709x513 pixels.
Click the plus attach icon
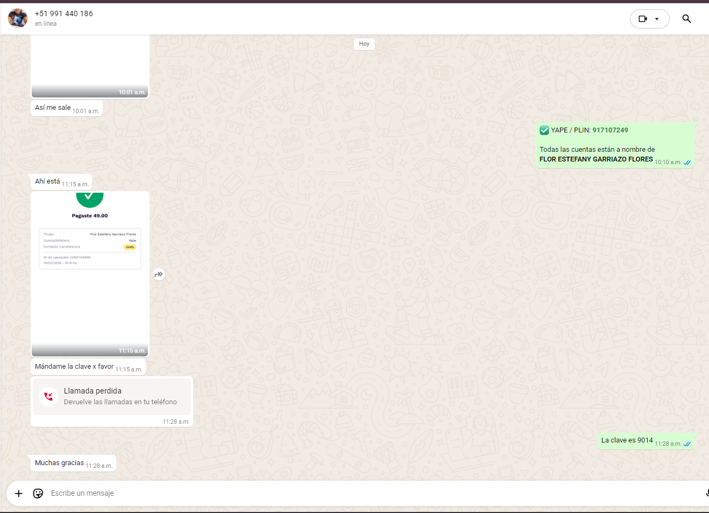pyautogui.click(x=19, y=494)
